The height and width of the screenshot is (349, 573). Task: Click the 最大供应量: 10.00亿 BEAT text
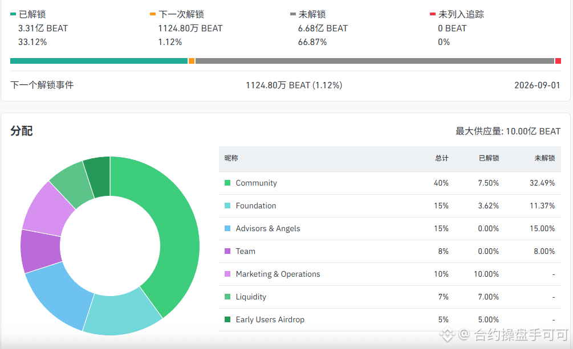(x=508, y=131)
